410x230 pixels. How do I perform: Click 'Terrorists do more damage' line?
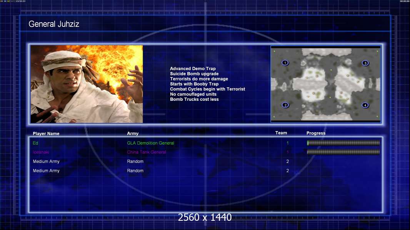[199, 79]
